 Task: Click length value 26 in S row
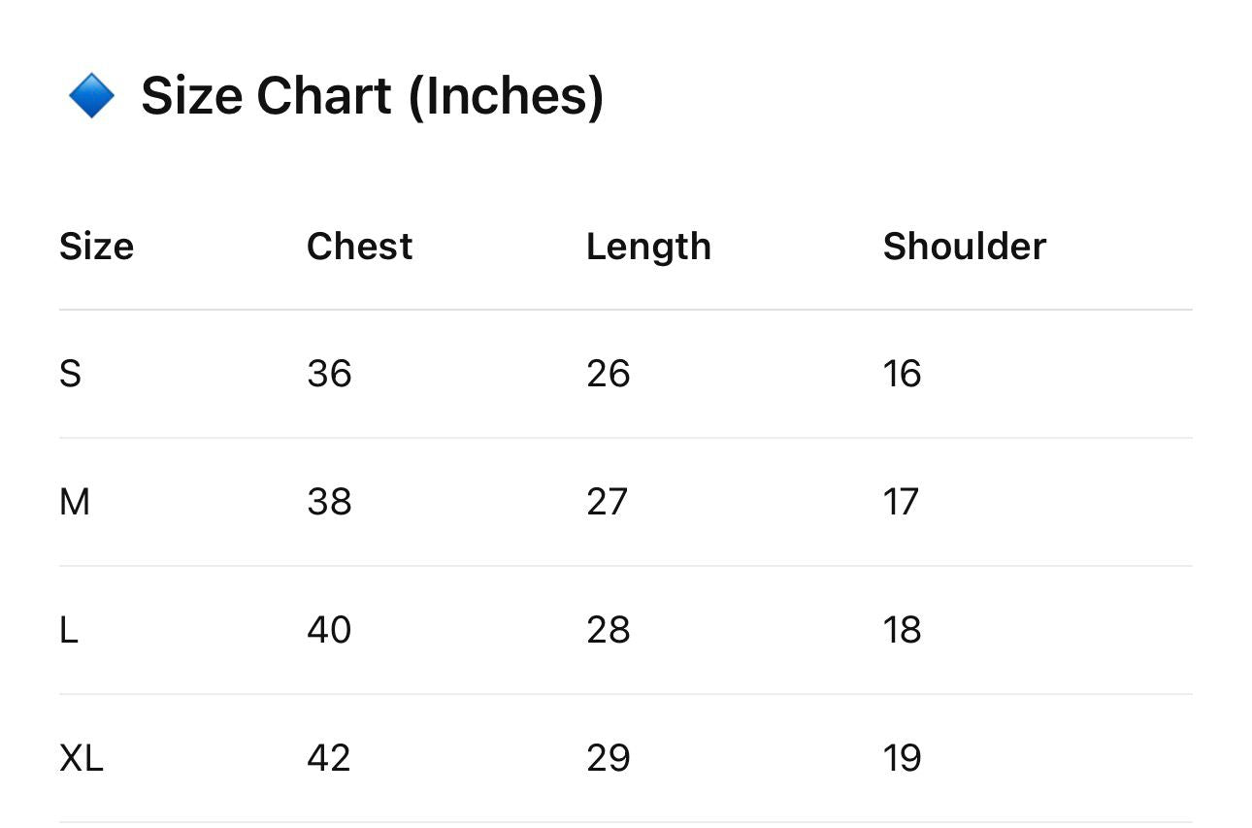click(609, 374)
